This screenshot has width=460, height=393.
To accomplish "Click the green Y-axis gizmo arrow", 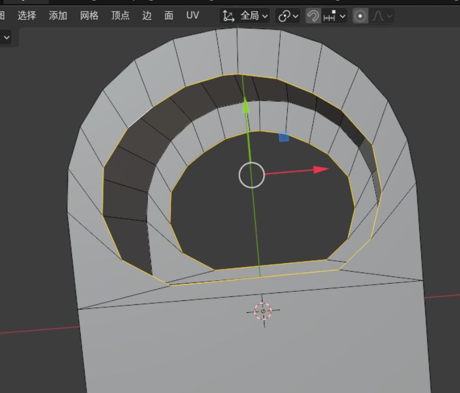I will [x=245, y=105].
